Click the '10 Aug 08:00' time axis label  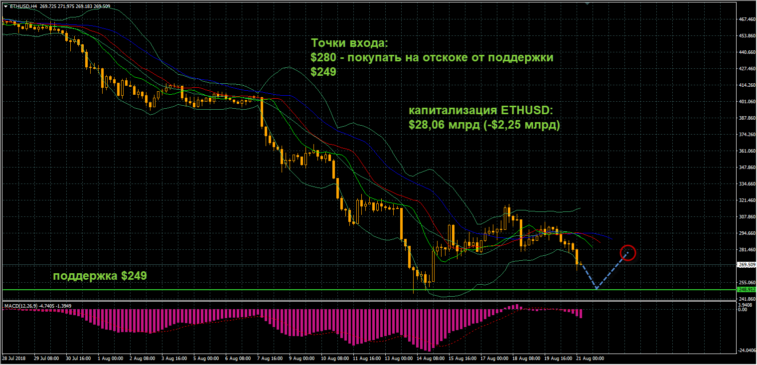[334, 359]
